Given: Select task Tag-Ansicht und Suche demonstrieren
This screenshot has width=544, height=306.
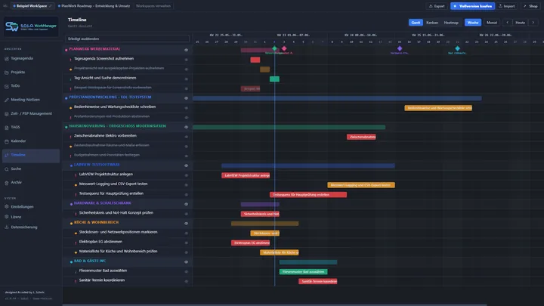Looking at the screenshot, I should 105,78.
